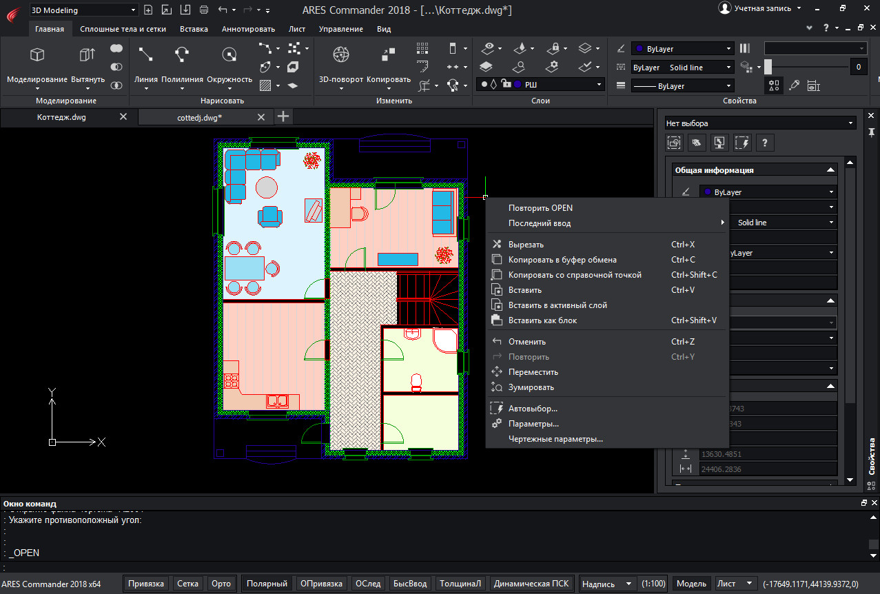Open a new drawing tab with plus button
The width and height of the screenshot is (880, 594).
click(x=283, y=116)
